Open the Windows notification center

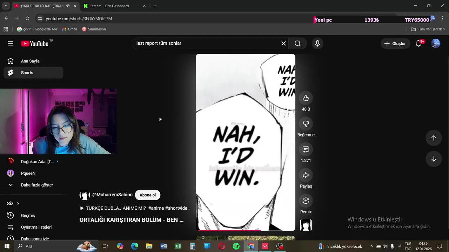[x=440, y=246]
